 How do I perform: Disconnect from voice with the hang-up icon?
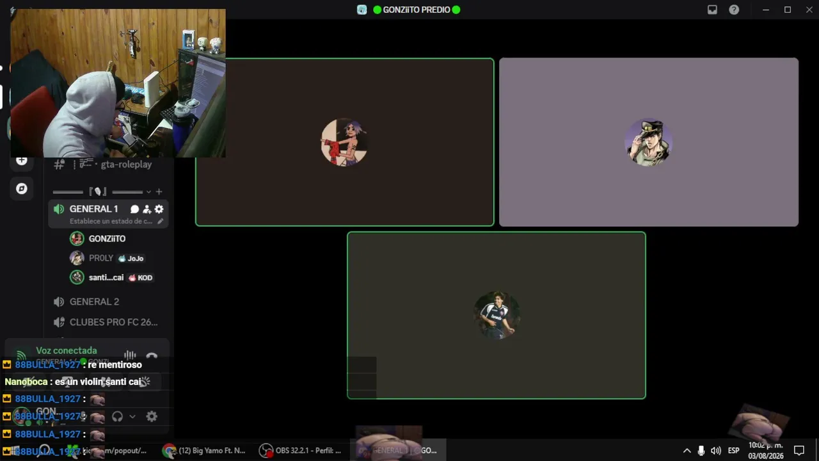[152, 356]
